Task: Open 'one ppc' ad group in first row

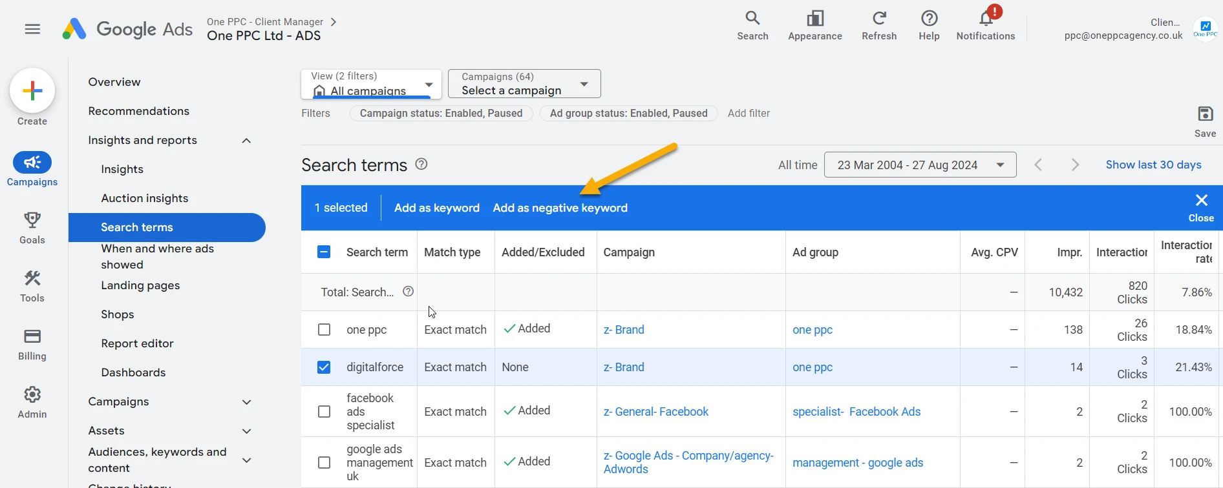Action: [x=813, y=330]
